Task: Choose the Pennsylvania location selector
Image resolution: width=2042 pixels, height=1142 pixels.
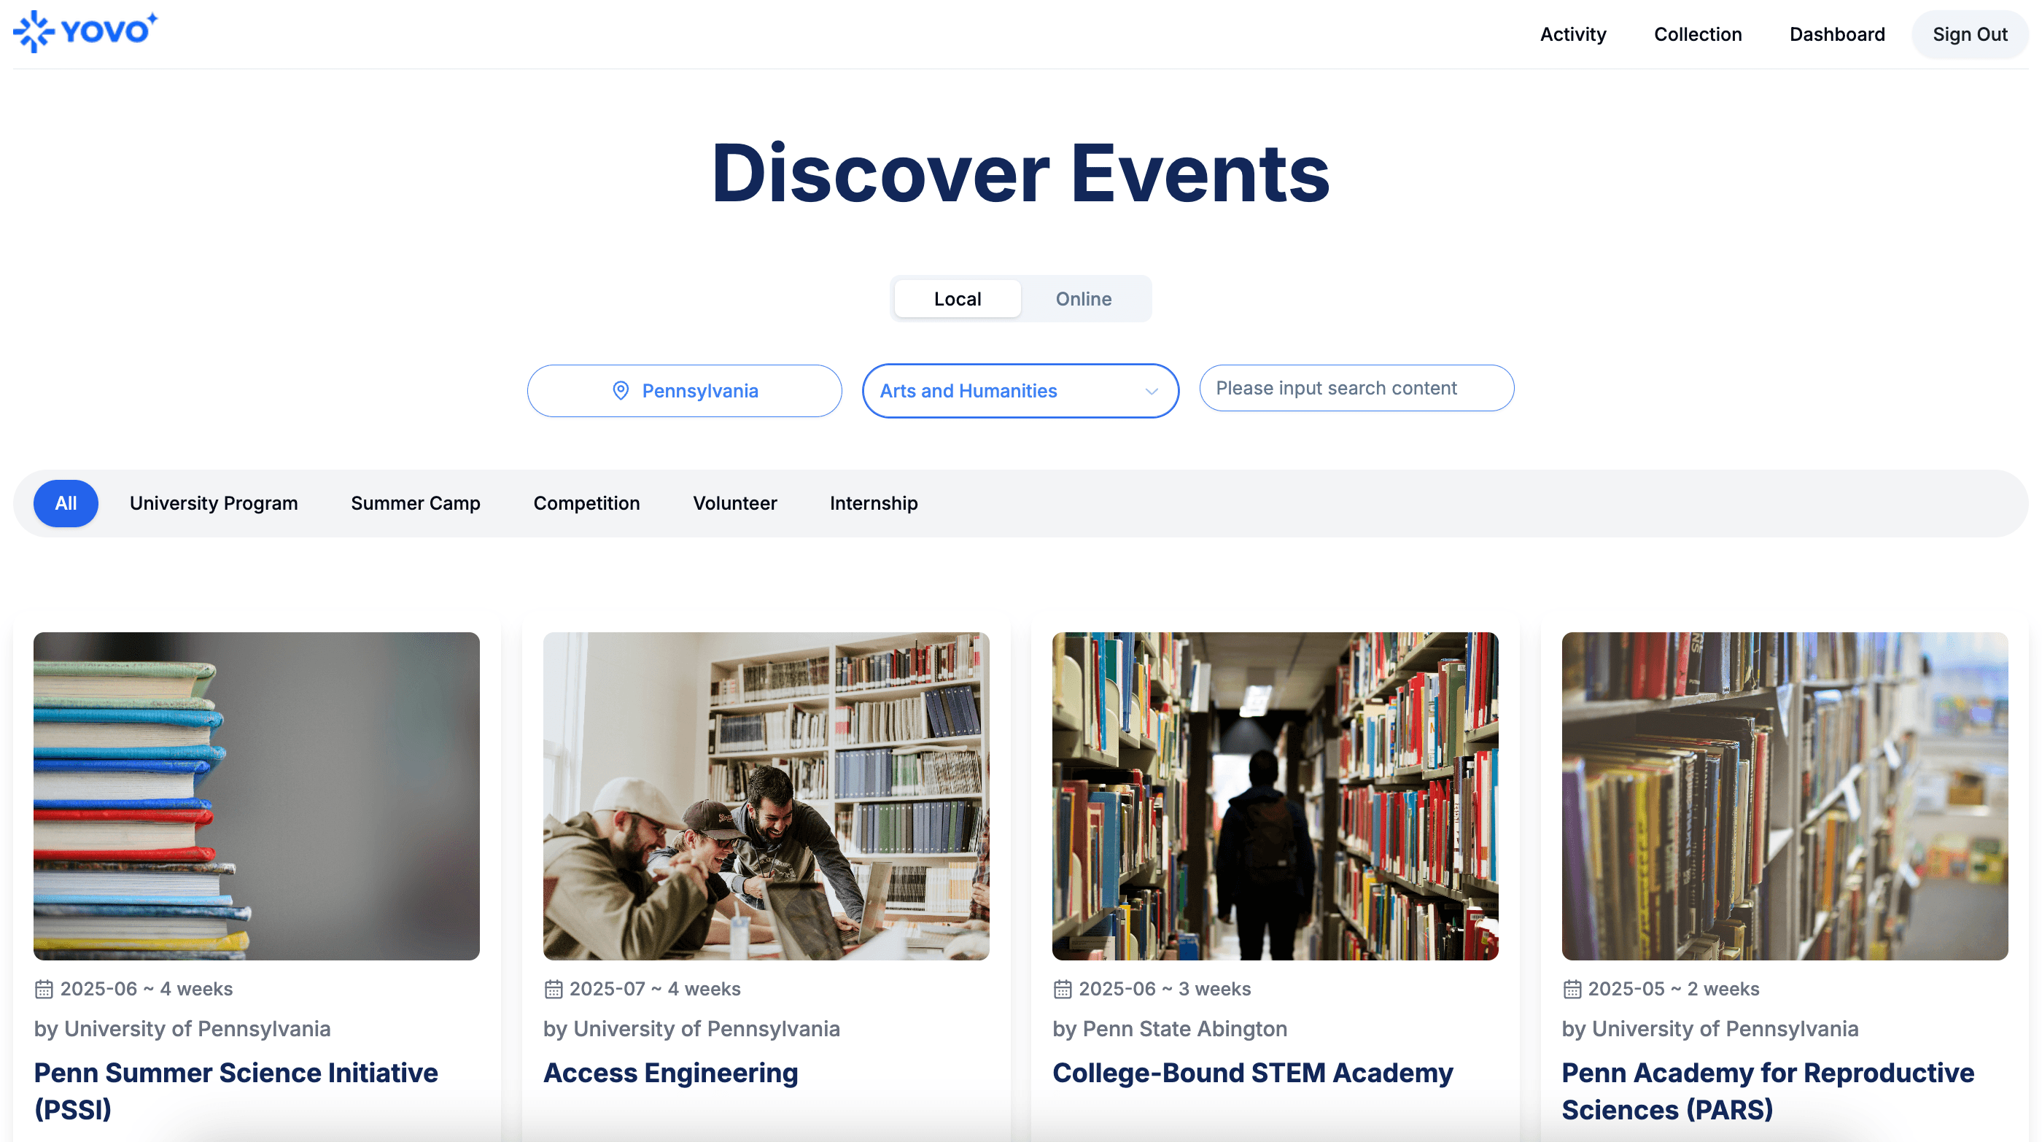Action: coord(684,391)
